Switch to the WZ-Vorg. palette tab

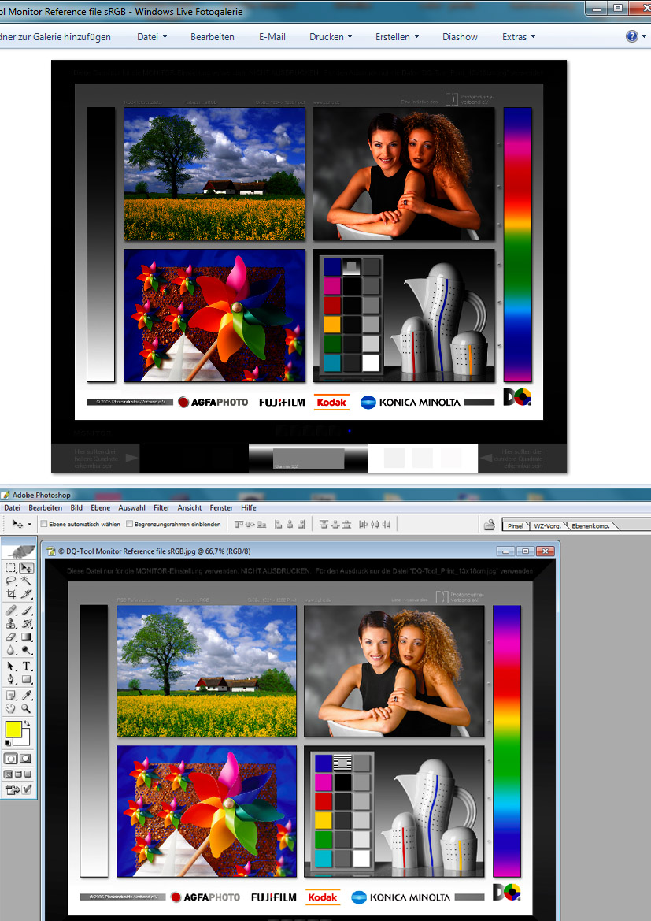pyautogui.click(x=547, y=525)
